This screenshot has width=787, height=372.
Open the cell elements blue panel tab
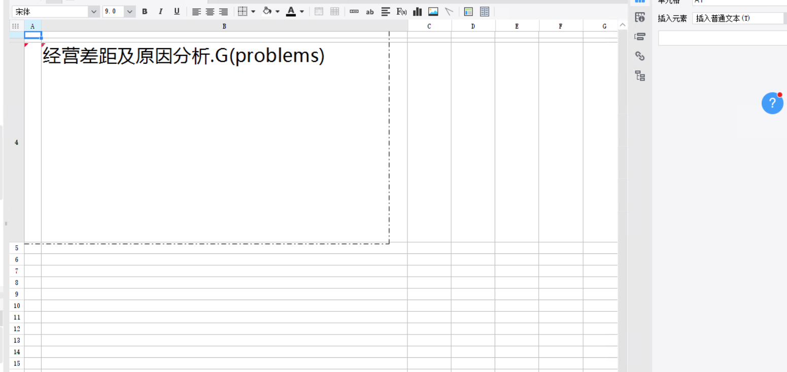pyautogui.click(x=640, y=2)
